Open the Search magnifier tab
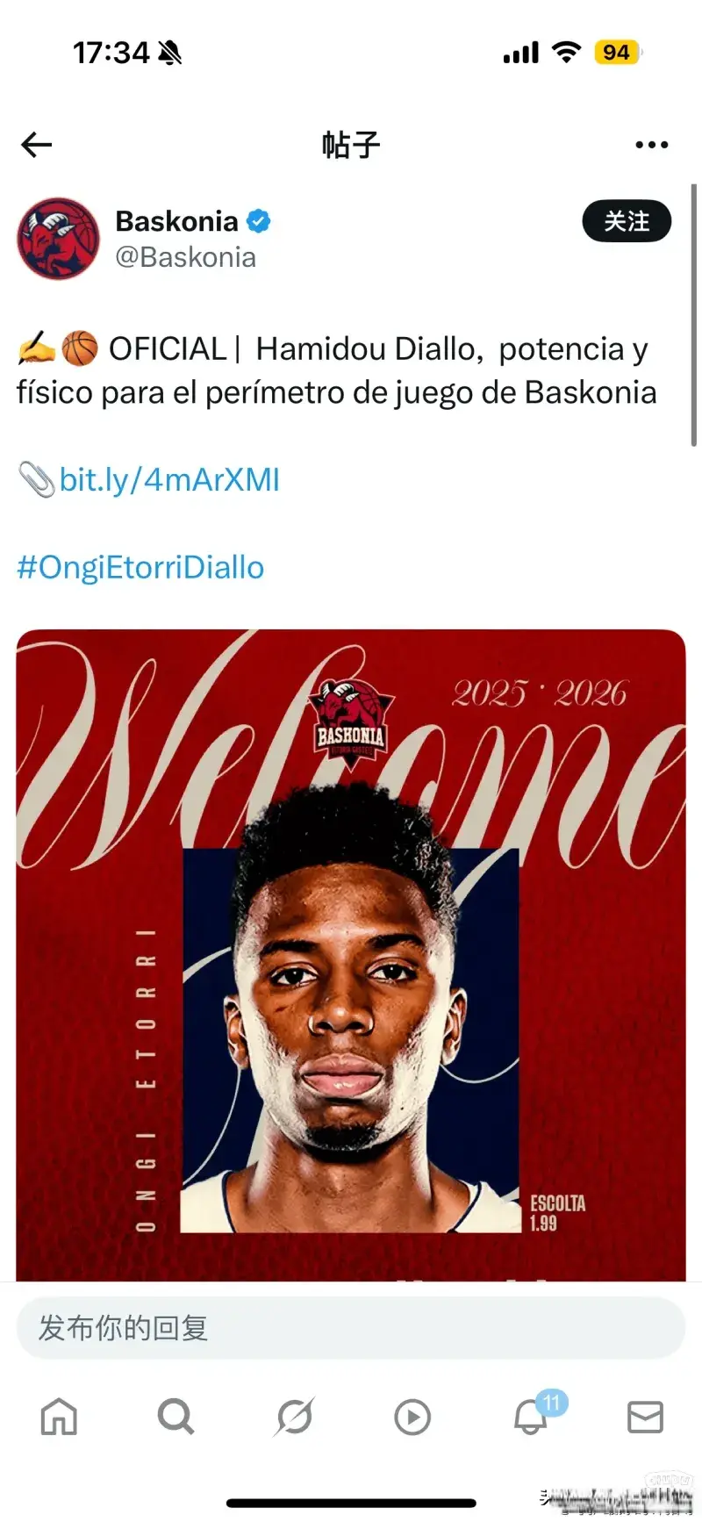702x1522 pixels. 175,1416
